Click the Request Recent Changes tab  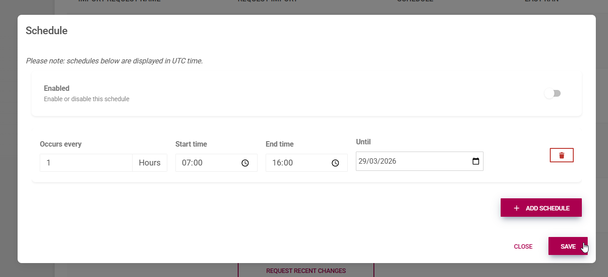pyautogui.click(x=306, y=270)
